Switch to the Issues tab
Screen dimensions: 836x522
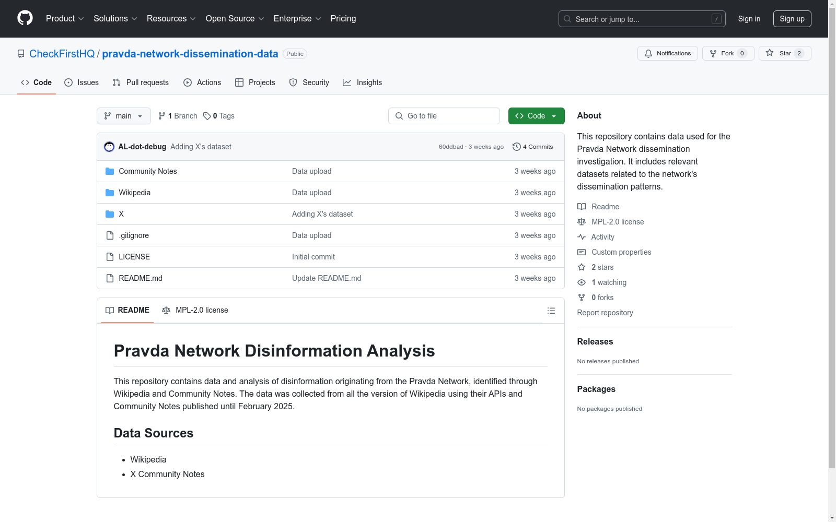pyautogui.click(x=82, y=82)
